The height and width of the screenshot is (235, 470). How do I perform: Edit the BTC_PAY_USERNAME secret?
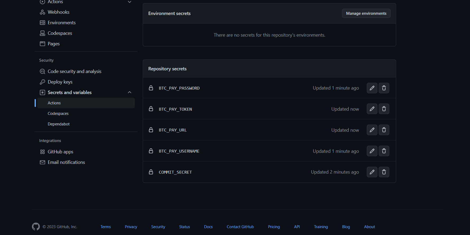coord(372,151)
